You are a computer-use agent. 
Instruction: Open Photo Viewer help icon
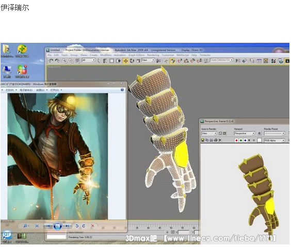pyautogui.click(x=122, y=90)
